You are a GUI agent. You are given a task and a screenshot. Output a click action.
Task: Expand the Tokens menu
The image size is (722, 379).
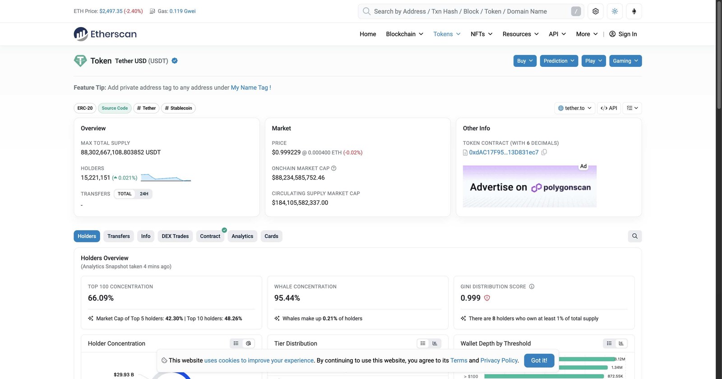pyautogui.click(x=447, y=34)
